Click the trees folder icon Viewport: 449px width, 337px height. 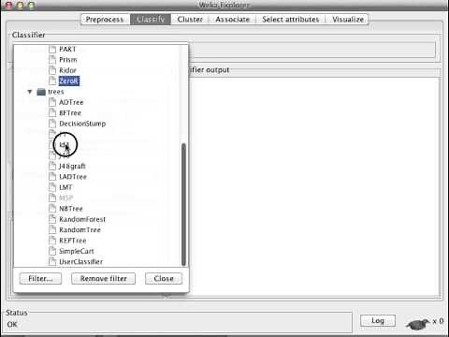pyautogui.click(x=41, y=92)
